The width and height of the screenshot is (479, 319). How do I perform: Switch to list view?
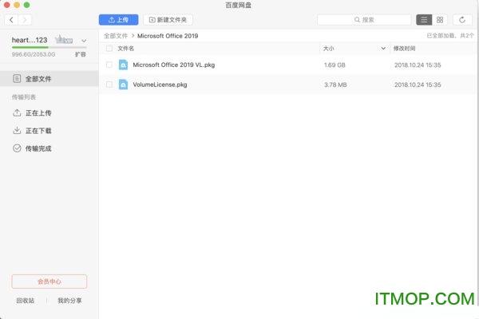point(424,20)
